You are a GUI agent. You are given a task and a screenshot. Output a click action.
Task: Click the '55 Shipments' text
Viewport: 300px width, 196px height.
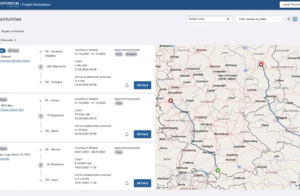[55, 164]
